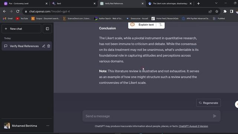Screen dimensions: 238x134
Task: Open the Eressources - Accueil bookmark
Action: pos(137,19)
